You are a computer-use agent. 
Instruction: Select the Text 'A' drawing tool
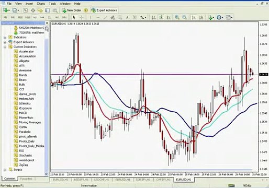click(x=127, y=17)
